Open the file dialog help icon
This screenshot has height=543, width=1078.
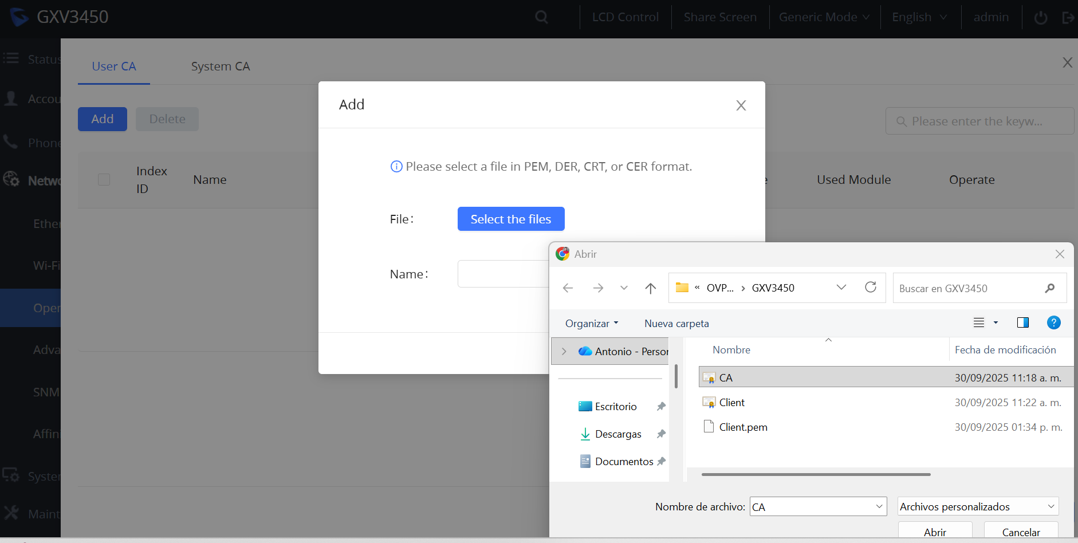[x=1053, y=322]
